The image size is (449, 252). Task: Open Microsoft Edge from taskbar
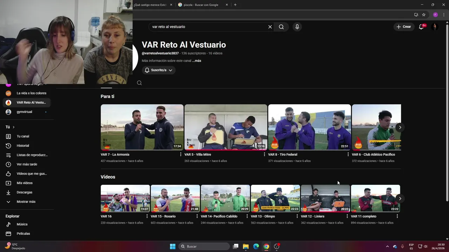click(x=256, y=246)
